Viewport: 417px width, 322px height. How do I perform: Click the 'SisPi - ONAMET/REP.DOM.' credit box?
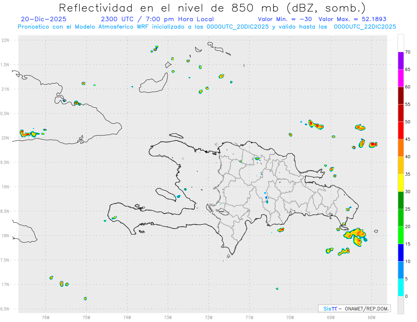(x=354, y=308)
